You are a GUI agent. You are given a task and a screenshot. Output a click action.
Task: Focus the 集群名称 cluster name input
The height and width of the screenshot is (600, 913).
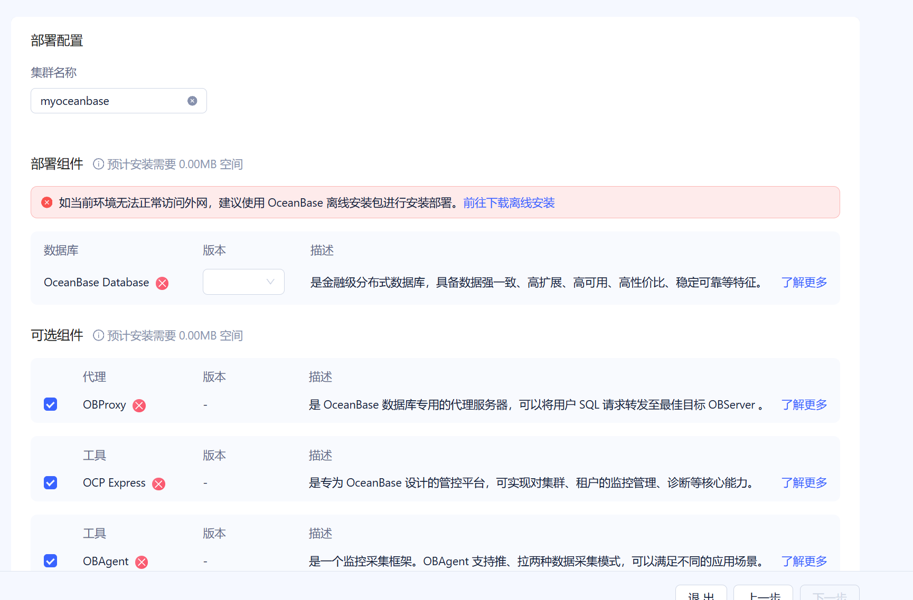coord(119,101)
